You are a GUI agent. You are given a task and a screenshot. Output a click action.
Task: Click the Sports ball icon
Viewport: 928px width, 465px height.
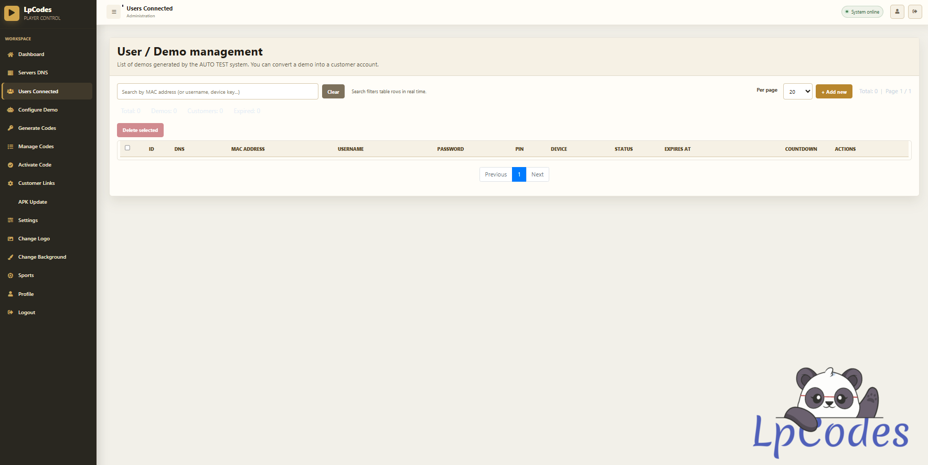click(10, 275)
